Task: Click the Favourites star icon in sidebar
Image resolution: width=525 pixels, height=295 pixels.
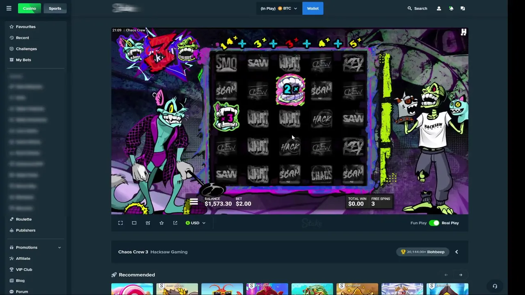Action: [11, 27]
